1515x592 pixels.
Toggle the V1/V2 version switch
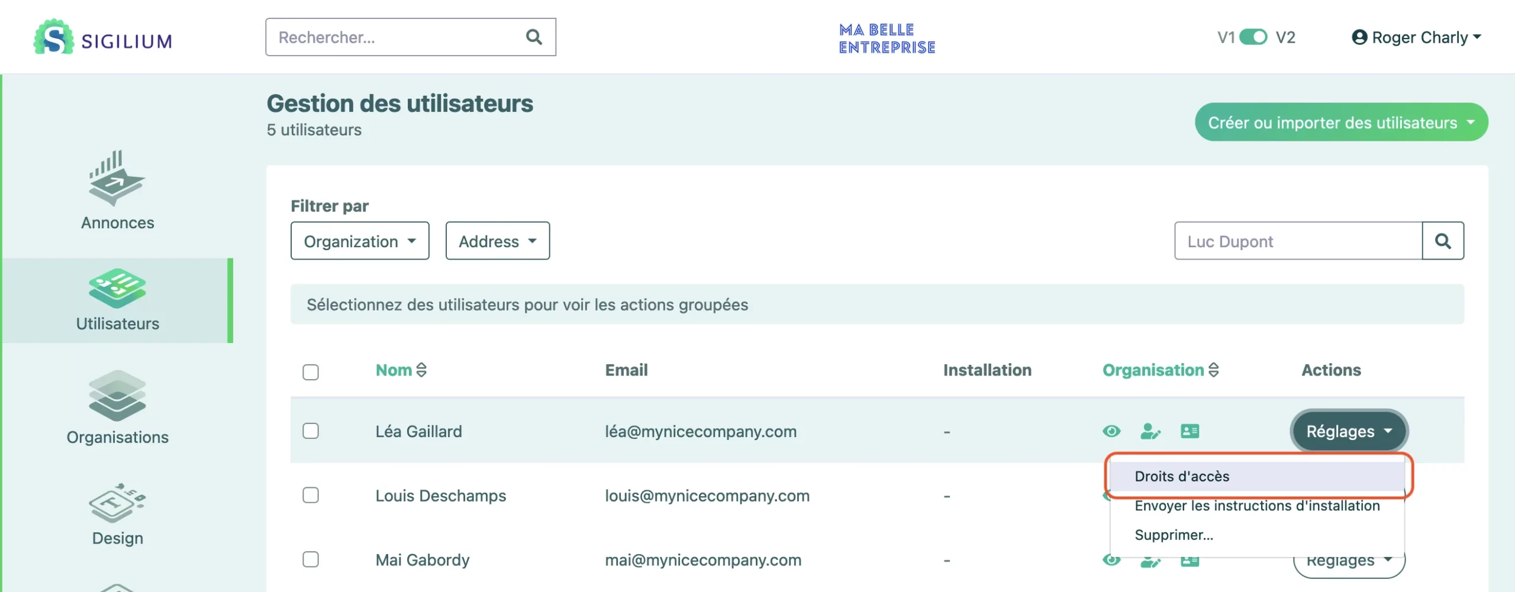pos(1253,37)
